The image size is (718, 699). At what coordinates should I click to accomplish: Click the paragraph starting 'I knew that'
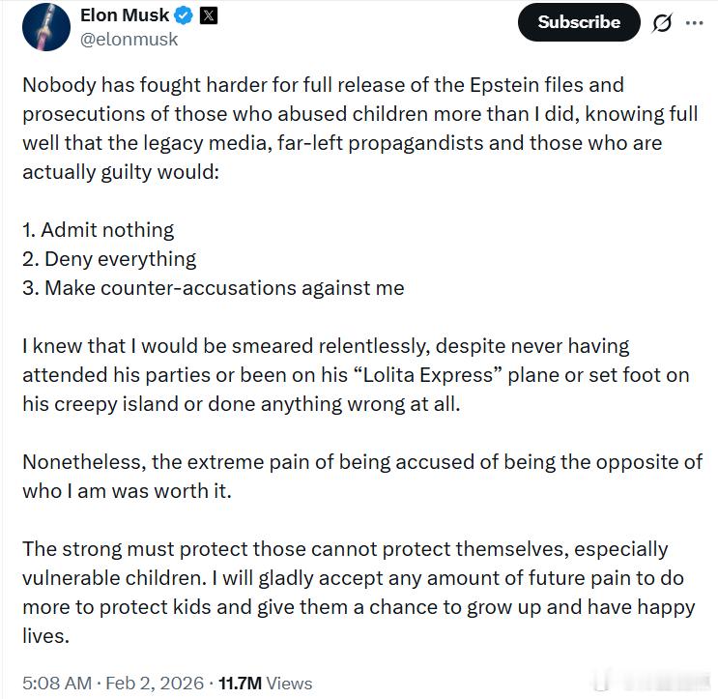tap(326, 374)
